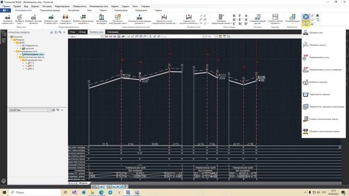Click the blue Utilities wrench icon
Viewport: 349px width, 196px height.
pos(305,17)
